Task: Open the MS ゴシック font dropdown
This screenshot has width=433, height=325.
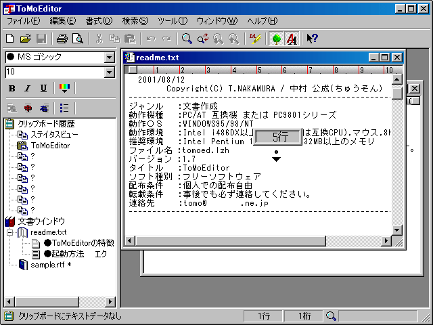Action: tap(110, 58)
